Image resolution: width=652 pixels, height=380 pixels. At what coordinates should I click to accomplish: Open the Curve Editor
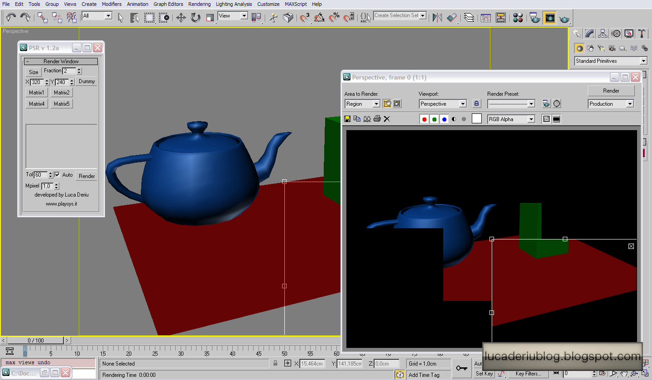(x=486, y=18)
